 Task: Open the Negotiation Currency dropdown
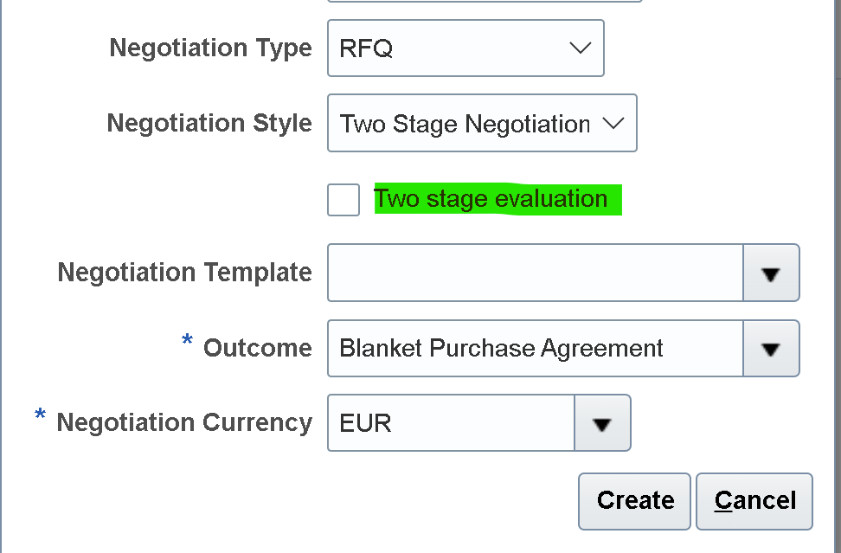[x=601, y=422]
